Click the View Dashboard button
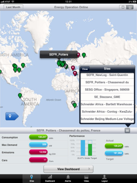The image size is (137, 183). [68, 169]
